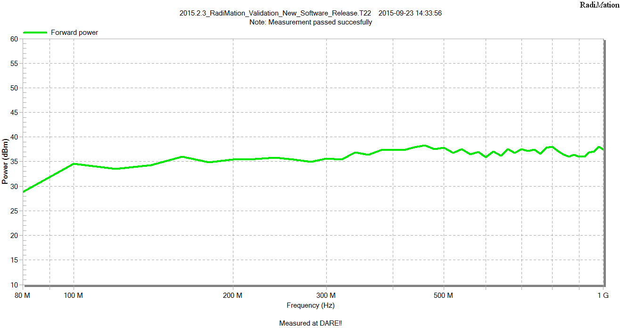The image size is (620, 328).
Task: Click the 45 value on the power axis
Action: (x=14, y=113)
